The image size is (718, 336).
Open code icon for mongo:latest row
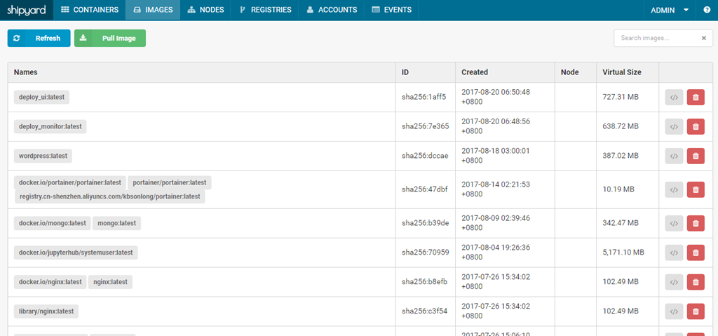674,223
